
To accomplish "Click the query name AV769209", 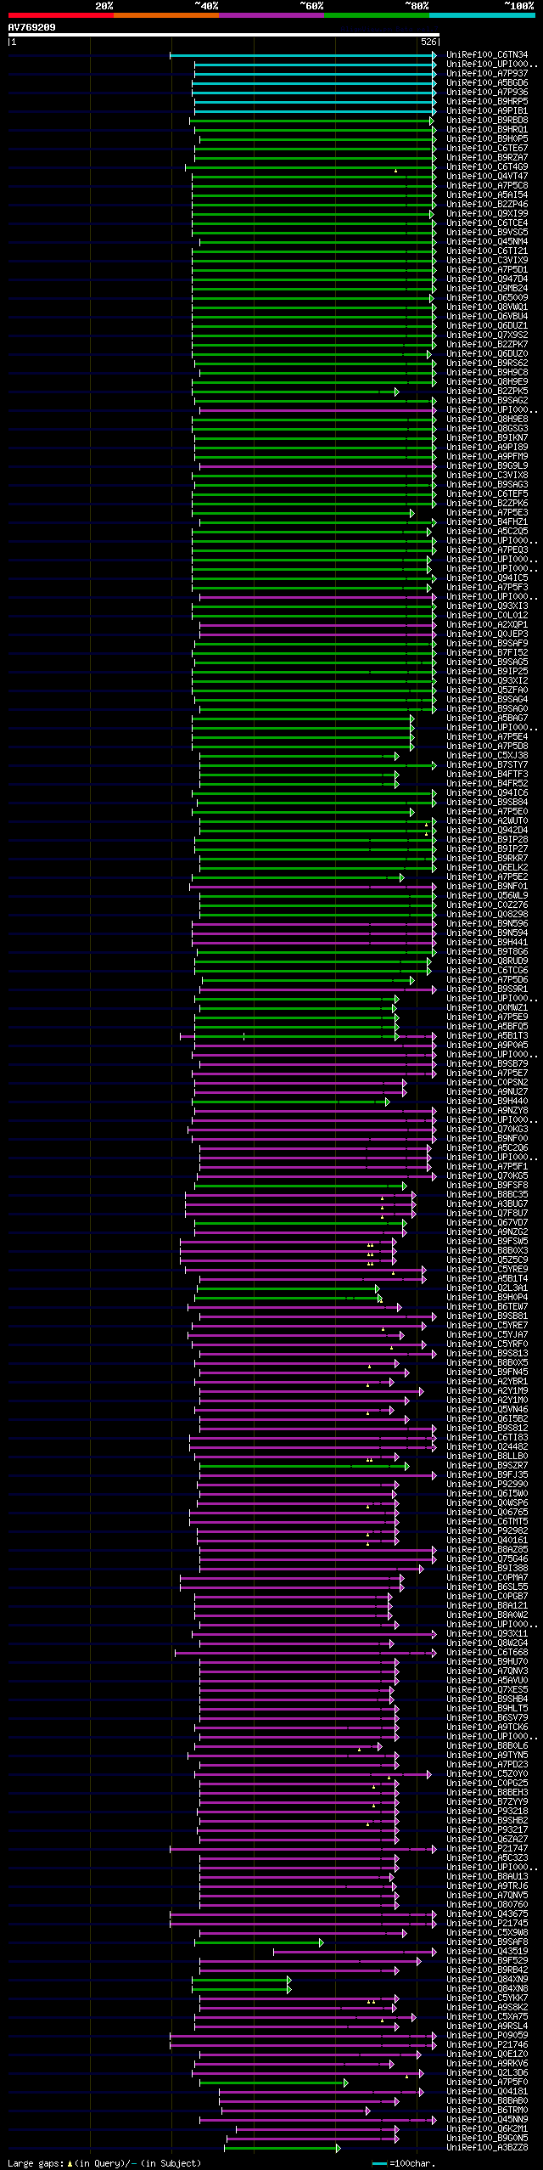I will pyautogui.click(x=32, y=27).
